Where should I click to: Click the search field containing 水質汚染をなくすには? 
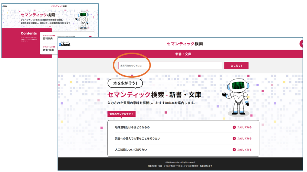coord(170,66)
